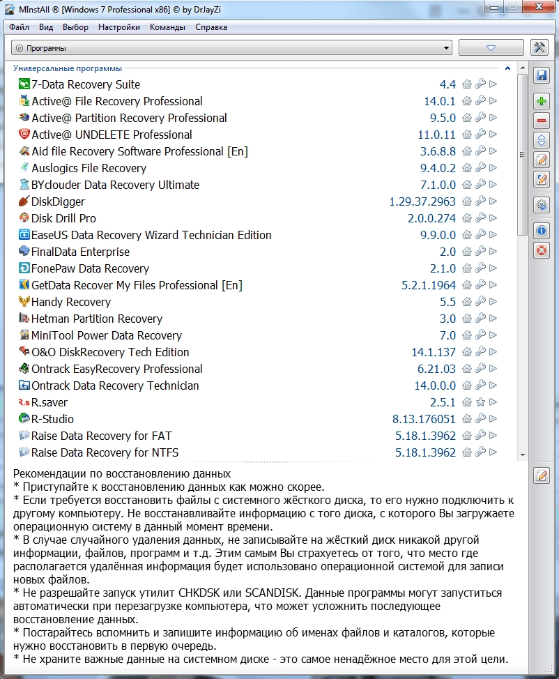The width and height of the screenshot is (559, 679).
Task: Open the Файл menu
Action: click(x=19, y=27)
